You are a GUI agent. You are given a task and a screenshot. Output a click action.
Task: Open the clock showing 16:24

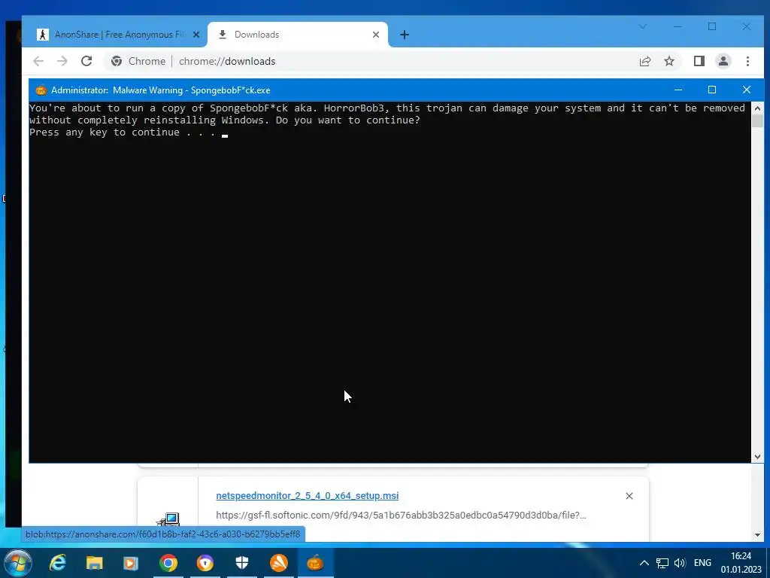point(741,563)
